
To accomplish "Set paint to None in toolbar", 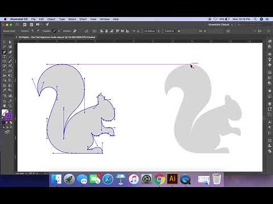I will pos(11,122).
